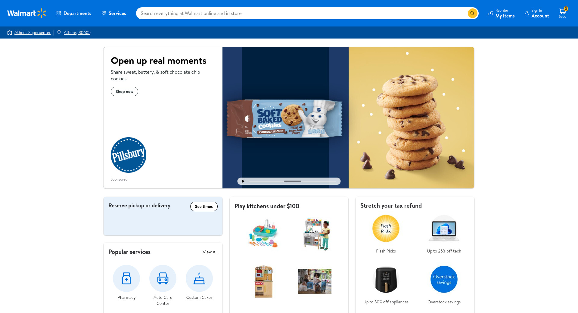Image resolution: width=578 pixels, height=313 pixels.
Task: Click the Flash Picks circle icon
Action: 386,228
